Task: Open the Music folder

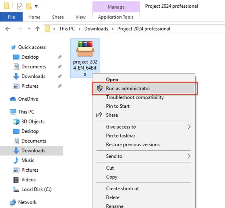Action: coord(28,160)
